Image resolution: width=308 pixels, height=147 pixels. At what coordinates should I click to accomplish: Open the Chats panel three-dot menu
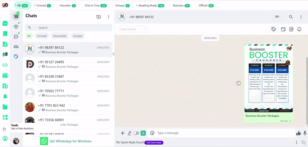pos(108,17)
